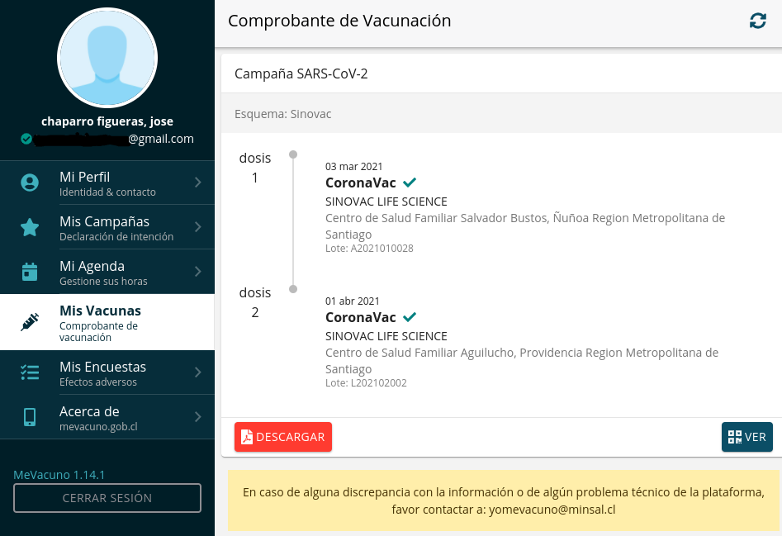Click the verified email check badge

pos(26,139)
